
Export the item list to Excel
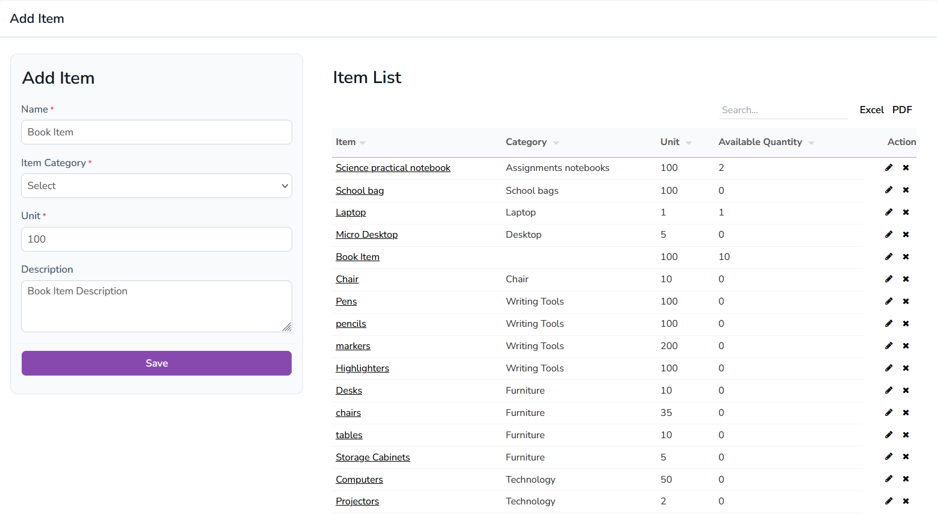[871, 110]
